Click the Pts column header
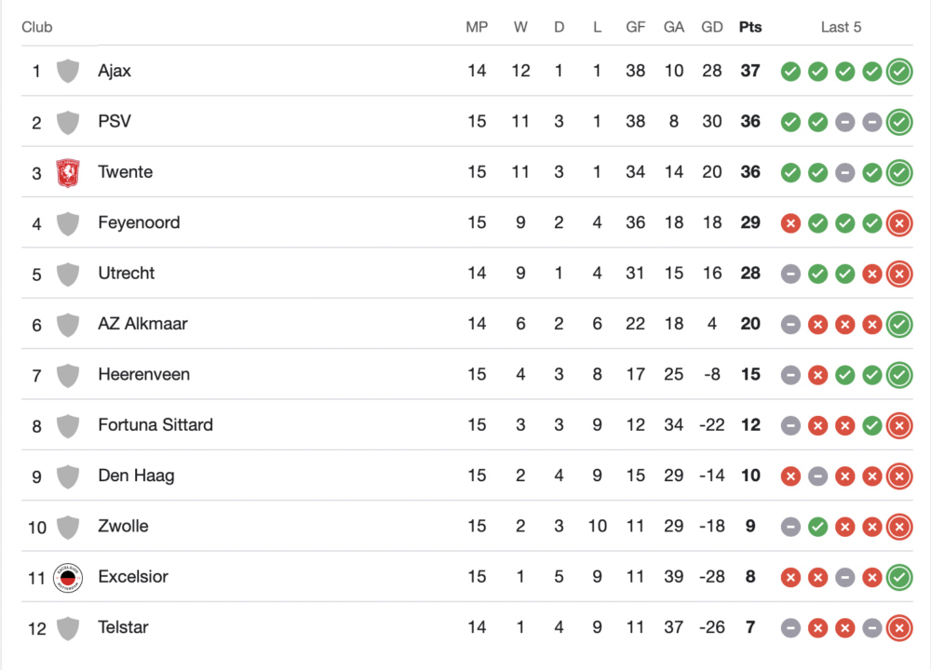The image size is (931, 670). (749, 27)
